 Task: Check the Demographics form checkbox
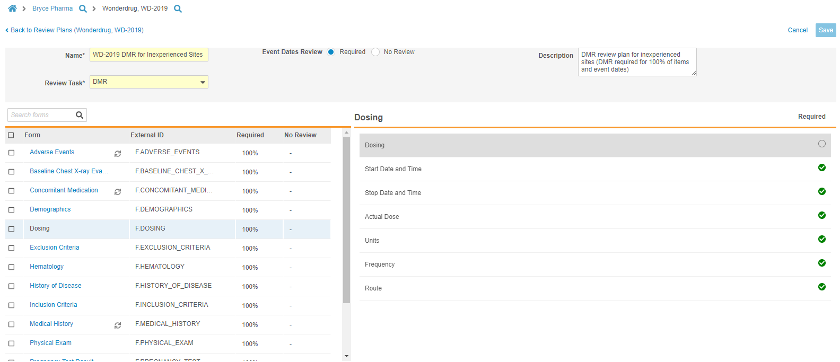click(11, 210)
